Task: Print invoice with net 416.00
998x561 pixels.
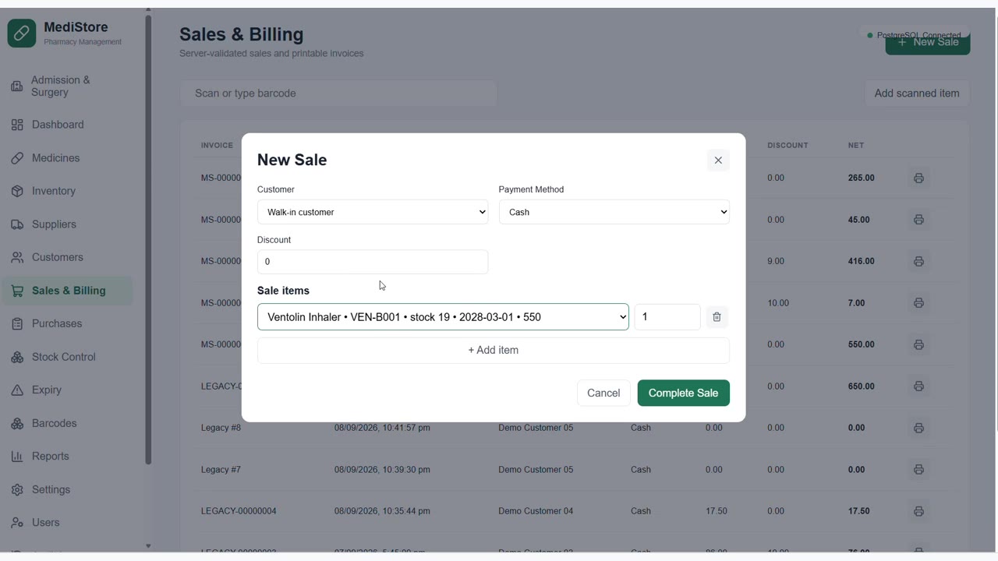Action: click(918, 261)
